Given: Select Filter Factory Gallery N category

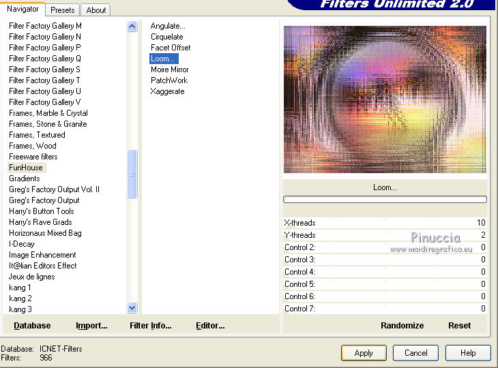Looking at the screenshot, I should tap(45, 37).
